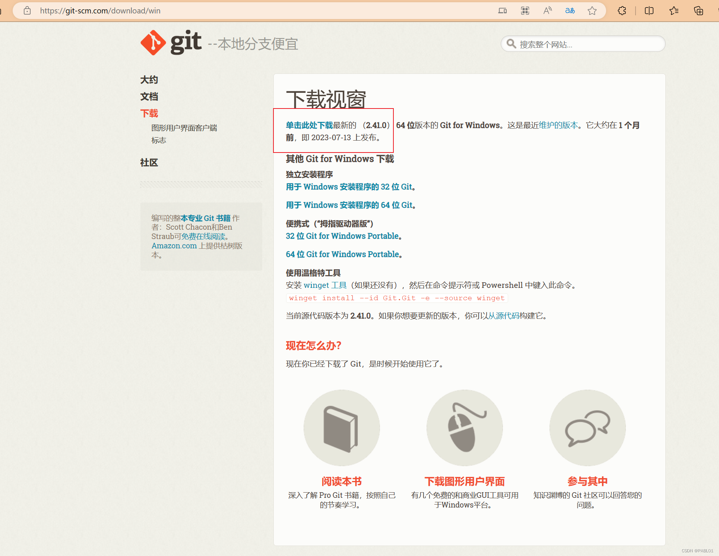The height and width of the screenshot is (556, 719).
Task: Open Amazon.com link
Action: 174,246
